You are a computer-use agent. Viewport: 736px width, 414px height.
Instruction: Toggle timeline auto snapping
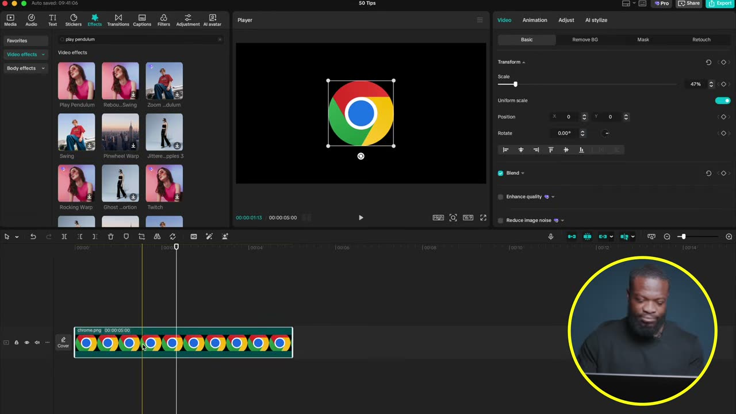[x=587, y=236]
